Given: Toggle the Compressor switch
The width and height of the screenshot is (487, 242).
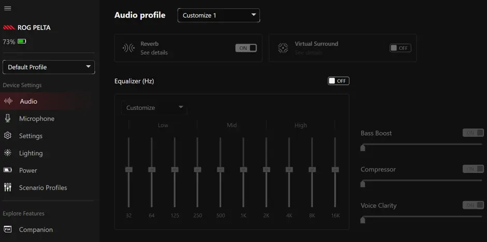Looking at the screenshot, I should pos(473,169).
